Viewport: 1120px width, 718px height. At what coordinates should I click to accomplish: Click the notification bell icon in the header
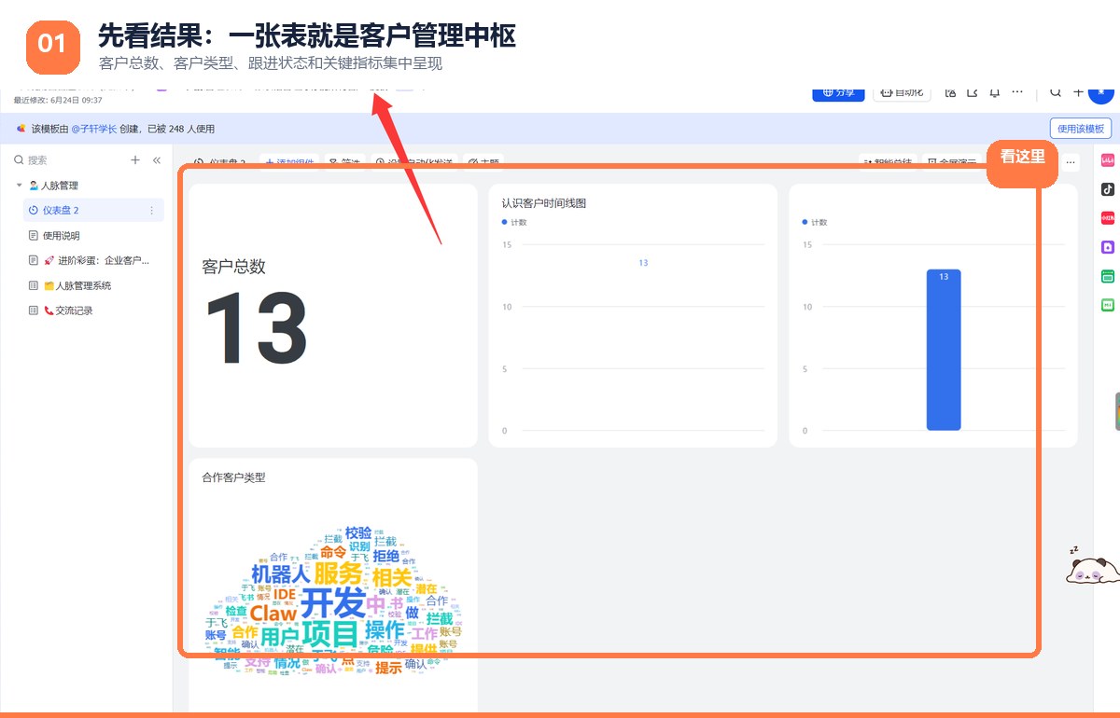coord(994,92)
